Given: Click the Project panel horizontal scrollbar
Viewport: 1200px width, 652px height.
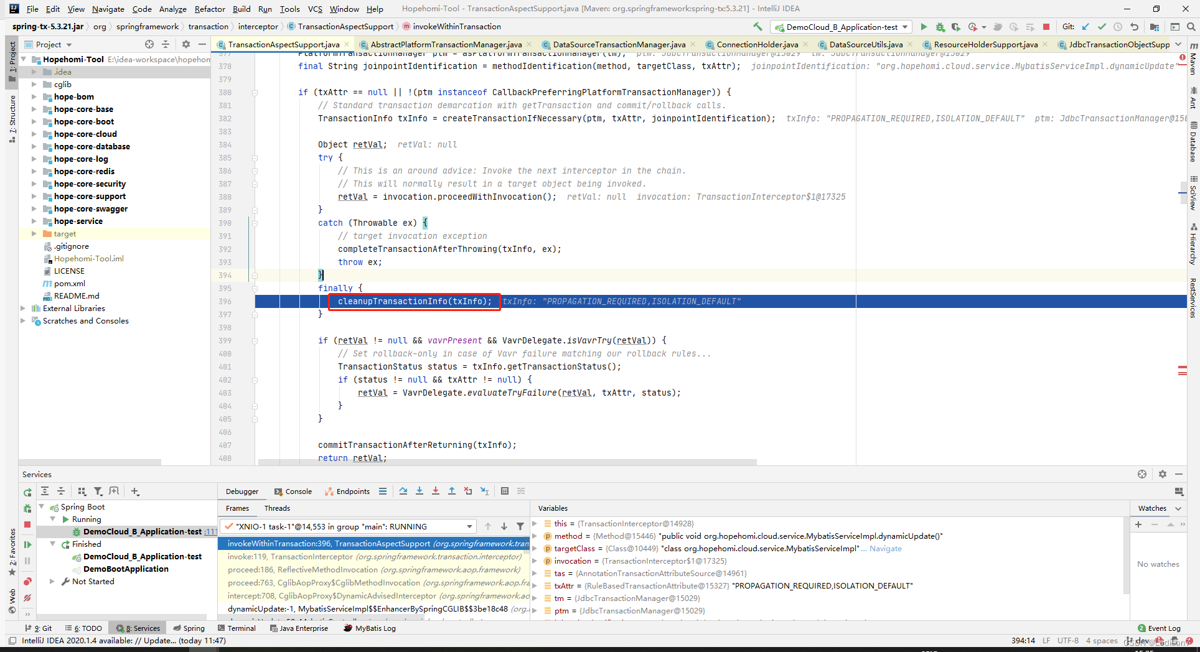Looking at the screenshot, I should [x=90, y=462].
